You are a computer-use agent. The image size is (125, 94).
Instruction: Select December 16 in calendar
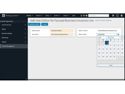click(x=111, y=50)
